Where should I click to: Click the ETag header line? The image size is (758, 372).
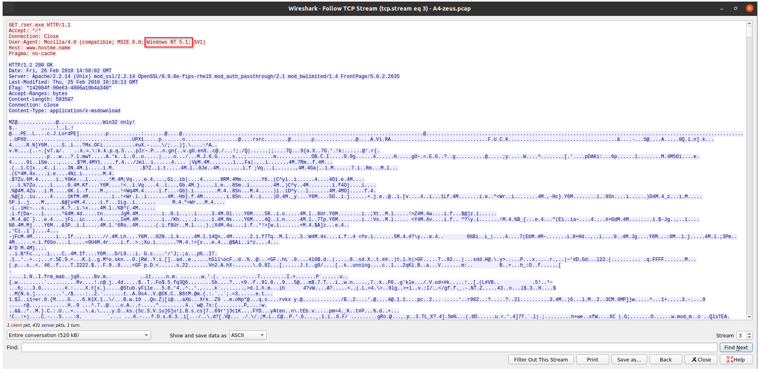(x=60, y=88)
